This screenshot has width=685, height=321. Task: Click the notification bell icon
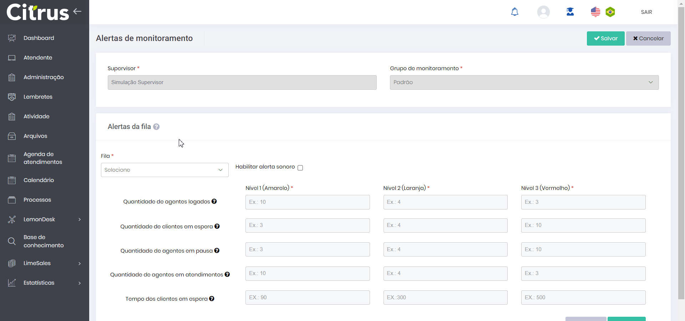tap(514, 12)
